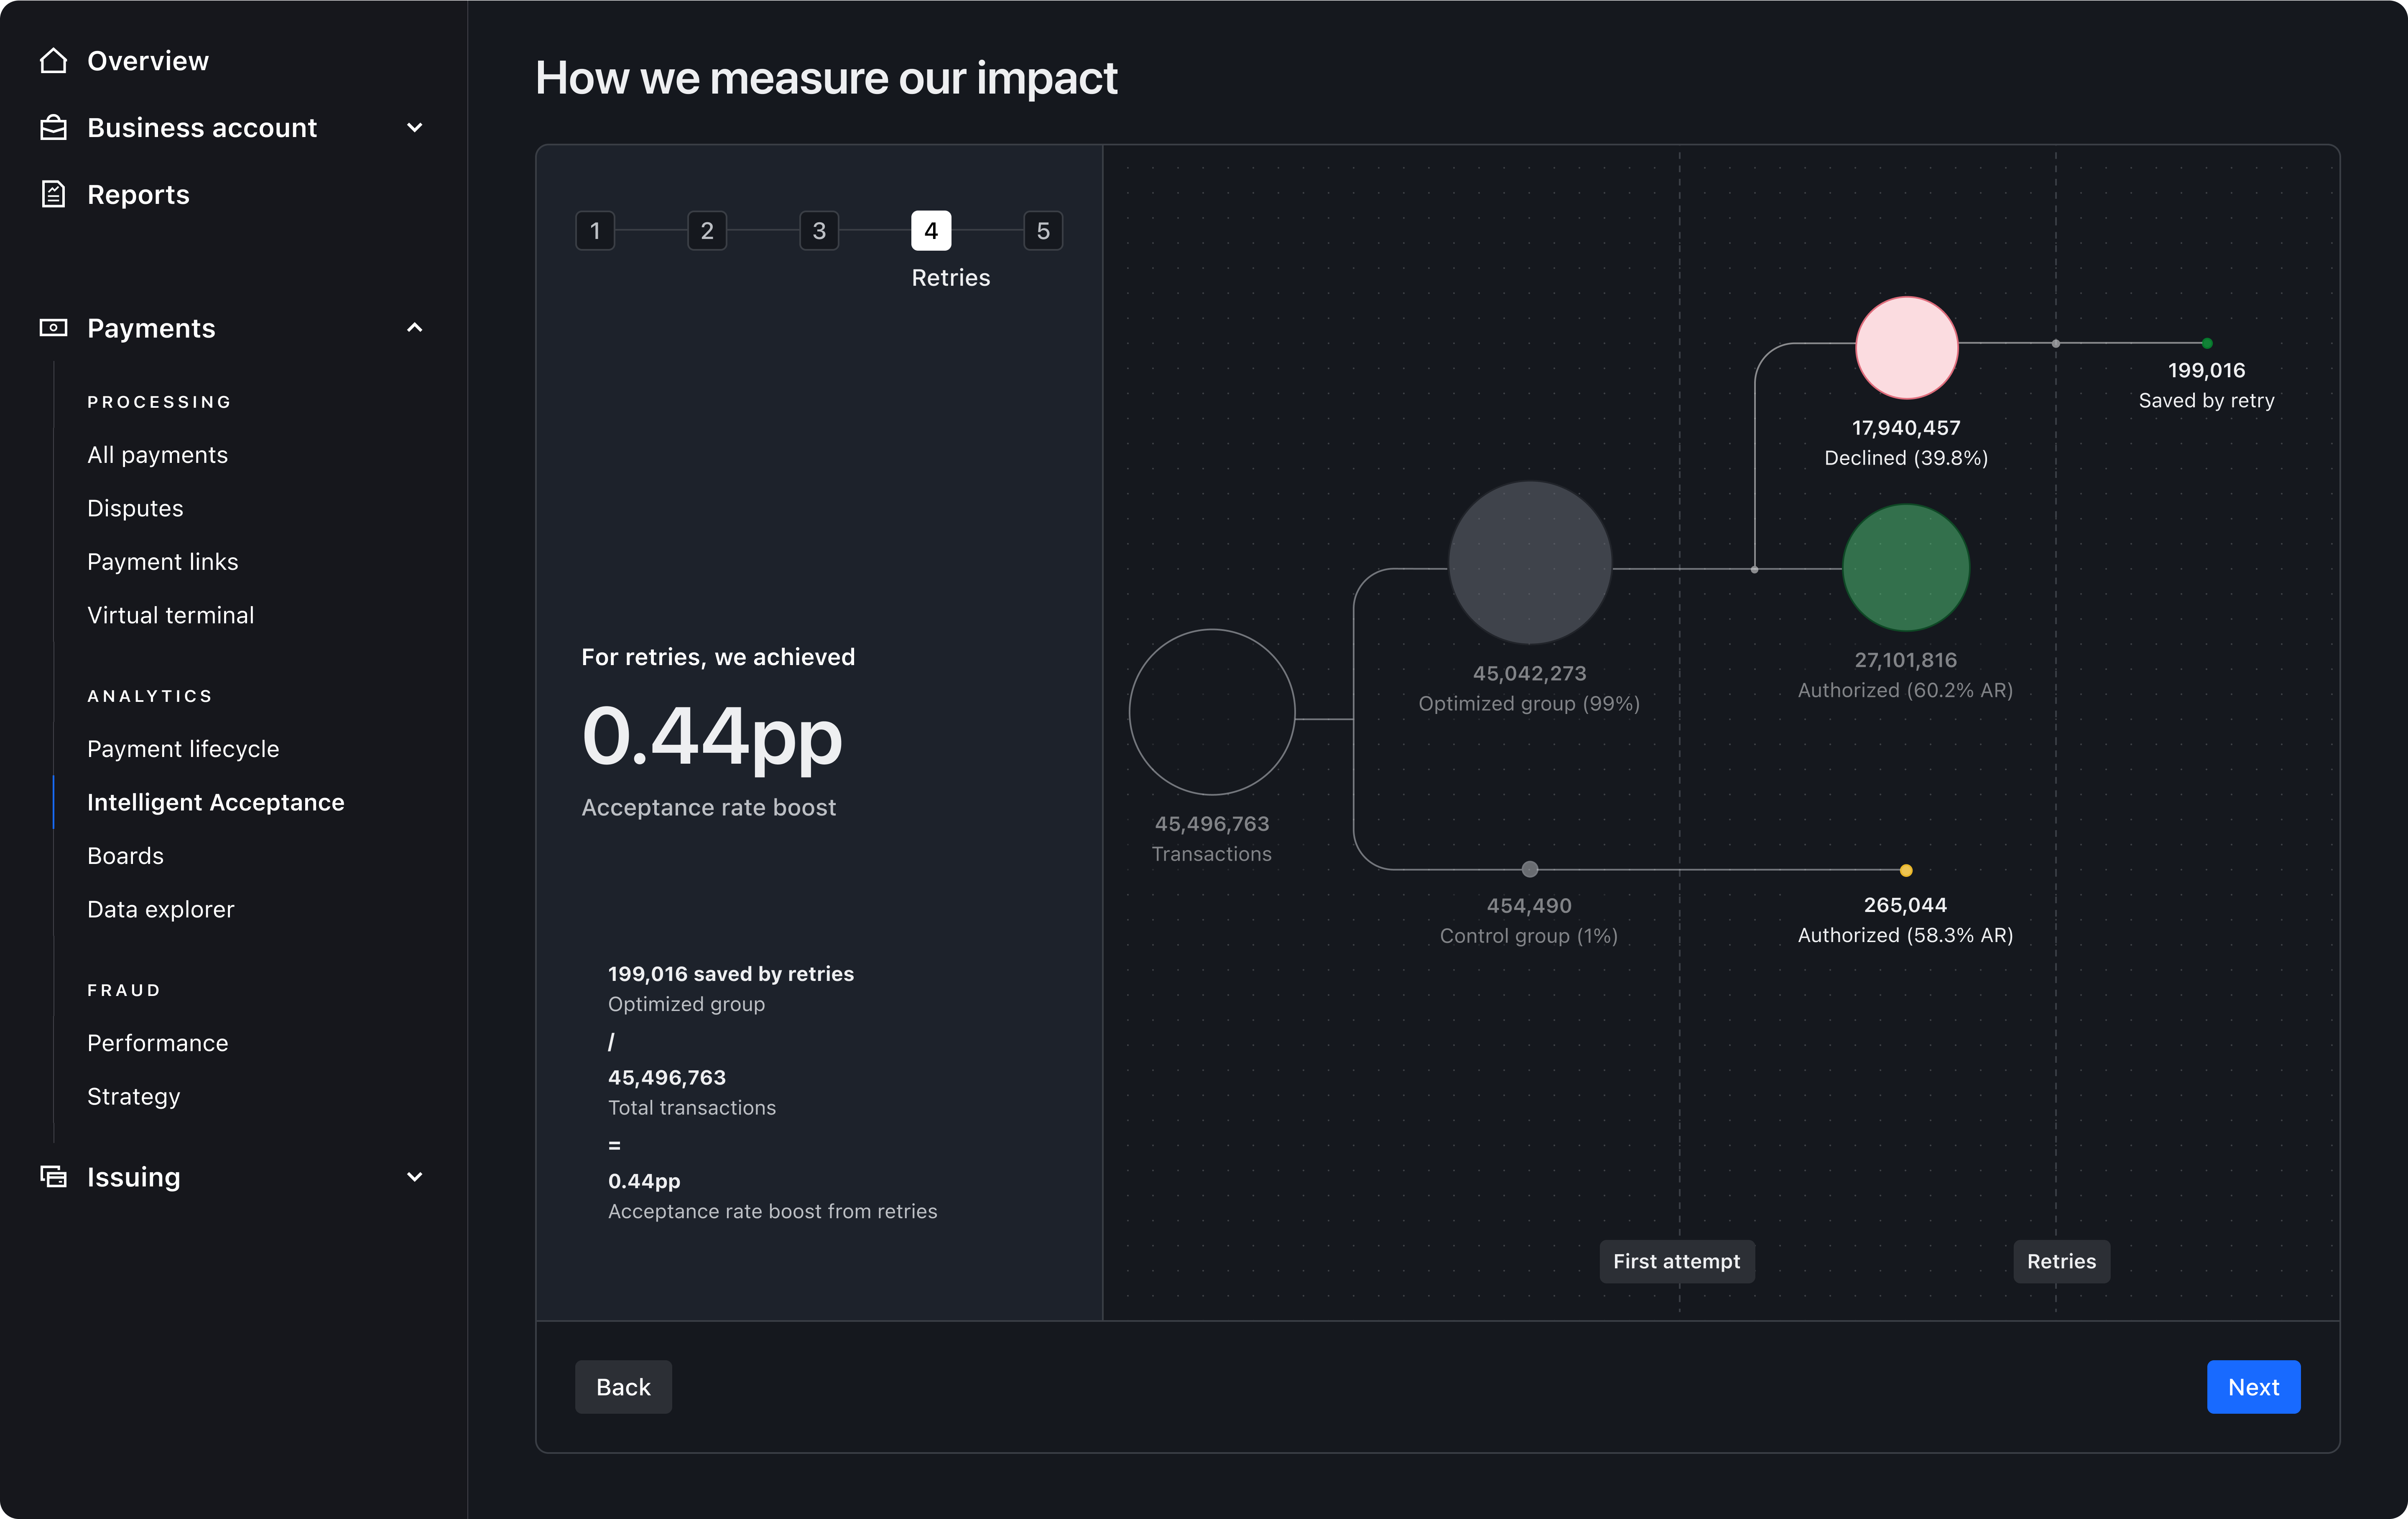Click '265,044' control authorized count
2408x1519 pixels.
(1906, 904)
